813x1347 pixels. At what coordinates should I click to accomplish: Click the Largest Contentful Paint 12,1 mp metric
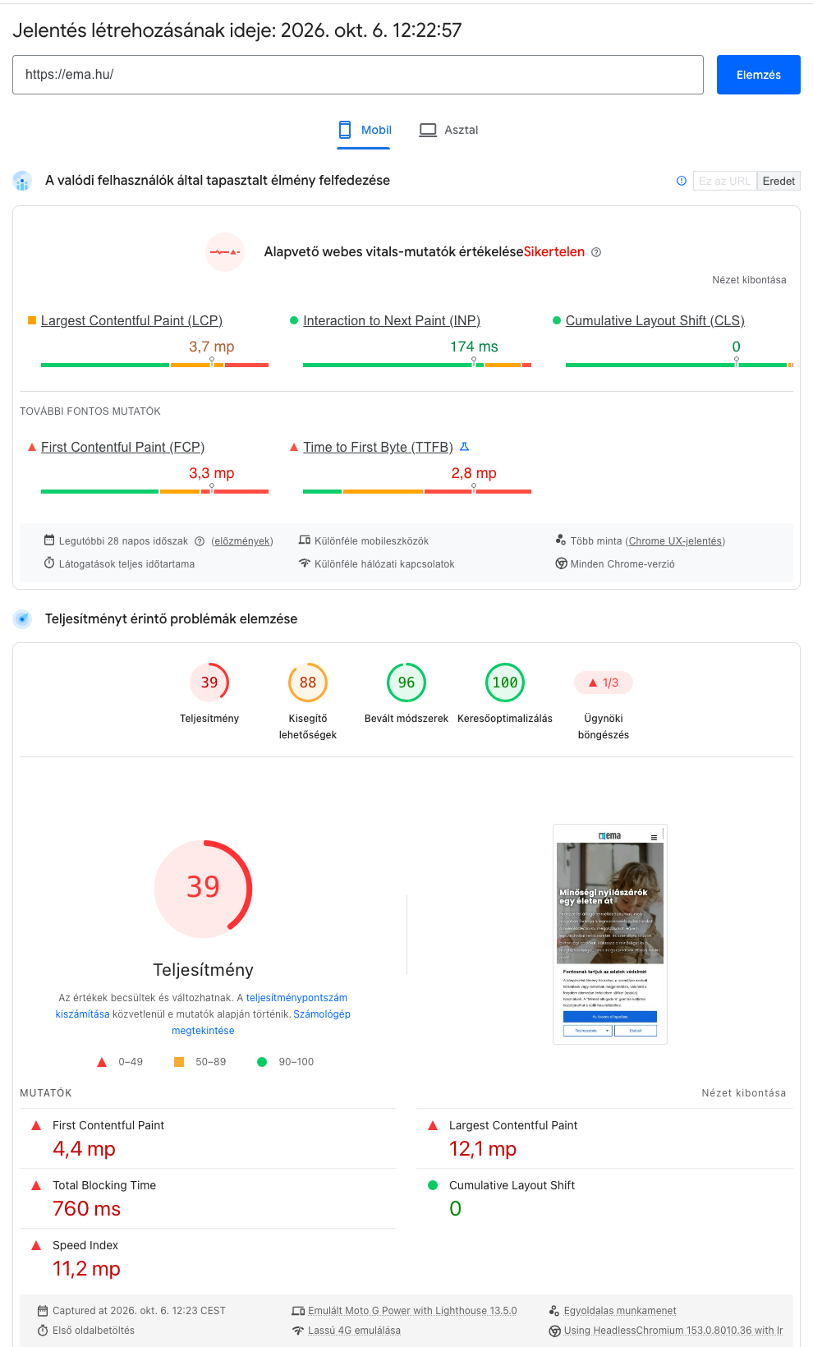click(604, 1138)
